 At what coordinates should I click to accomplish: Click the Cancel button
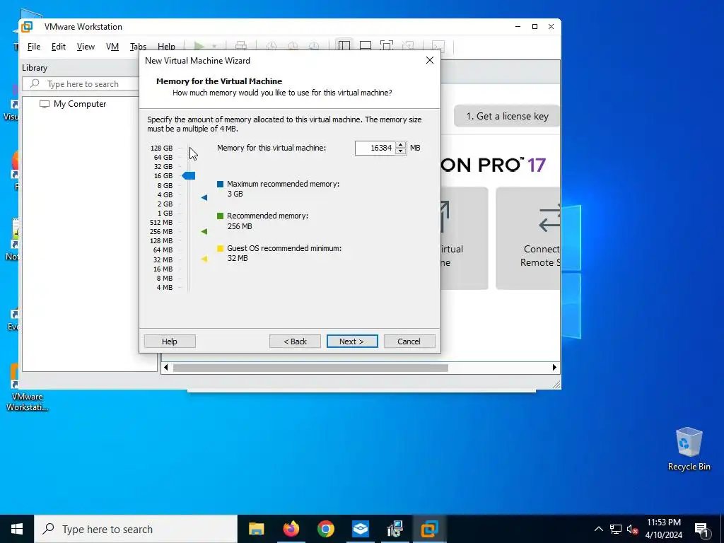tap(409, 341)
